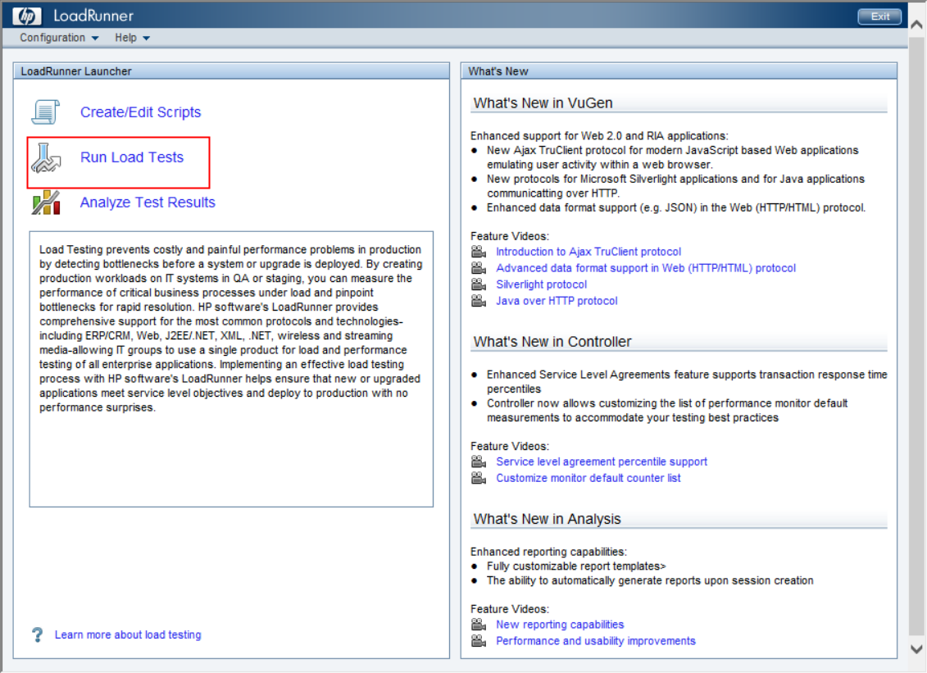This screenshot has height=673, width=927.
Task: Launch Run Load Tests link
Action: click(132, 157)
